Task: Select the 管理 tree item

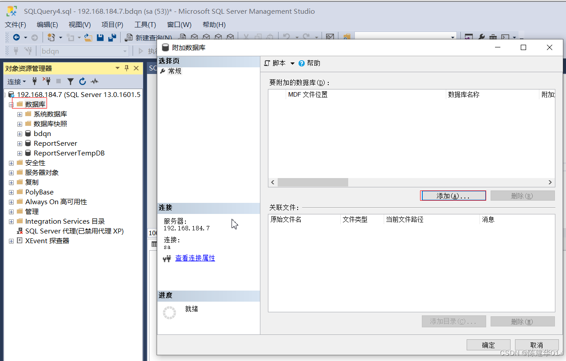Action: tap(32, 212)
